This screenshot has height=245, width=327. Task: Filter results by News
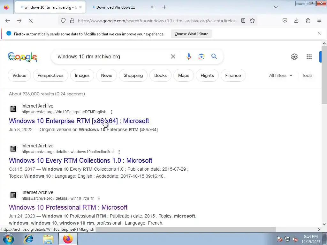tap(107, 75)
